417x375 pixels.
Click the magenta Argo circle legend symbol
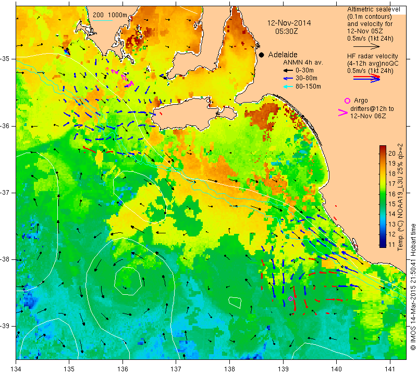tap(347, 101)
